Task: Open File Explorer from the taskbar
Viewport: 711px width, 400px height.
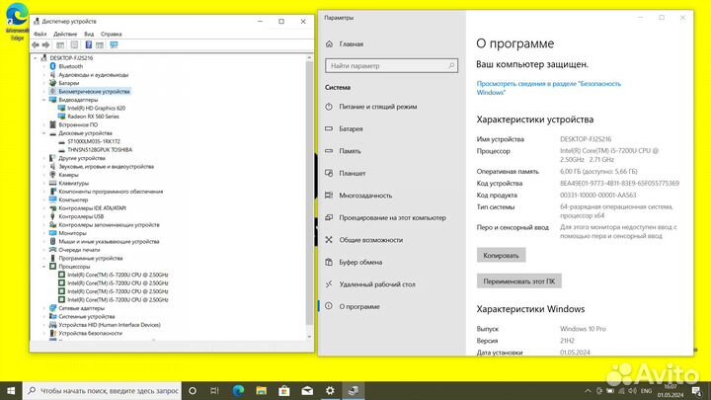Action: (261, 390)
